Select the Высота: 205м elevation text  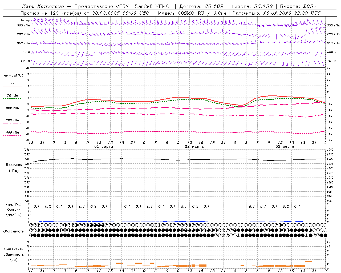pyautogui.click(x=298, y=6)
